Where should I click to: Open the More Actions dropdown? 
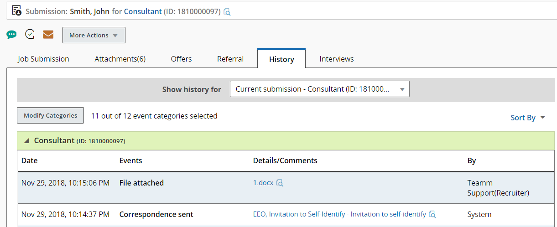pos(94,35)
